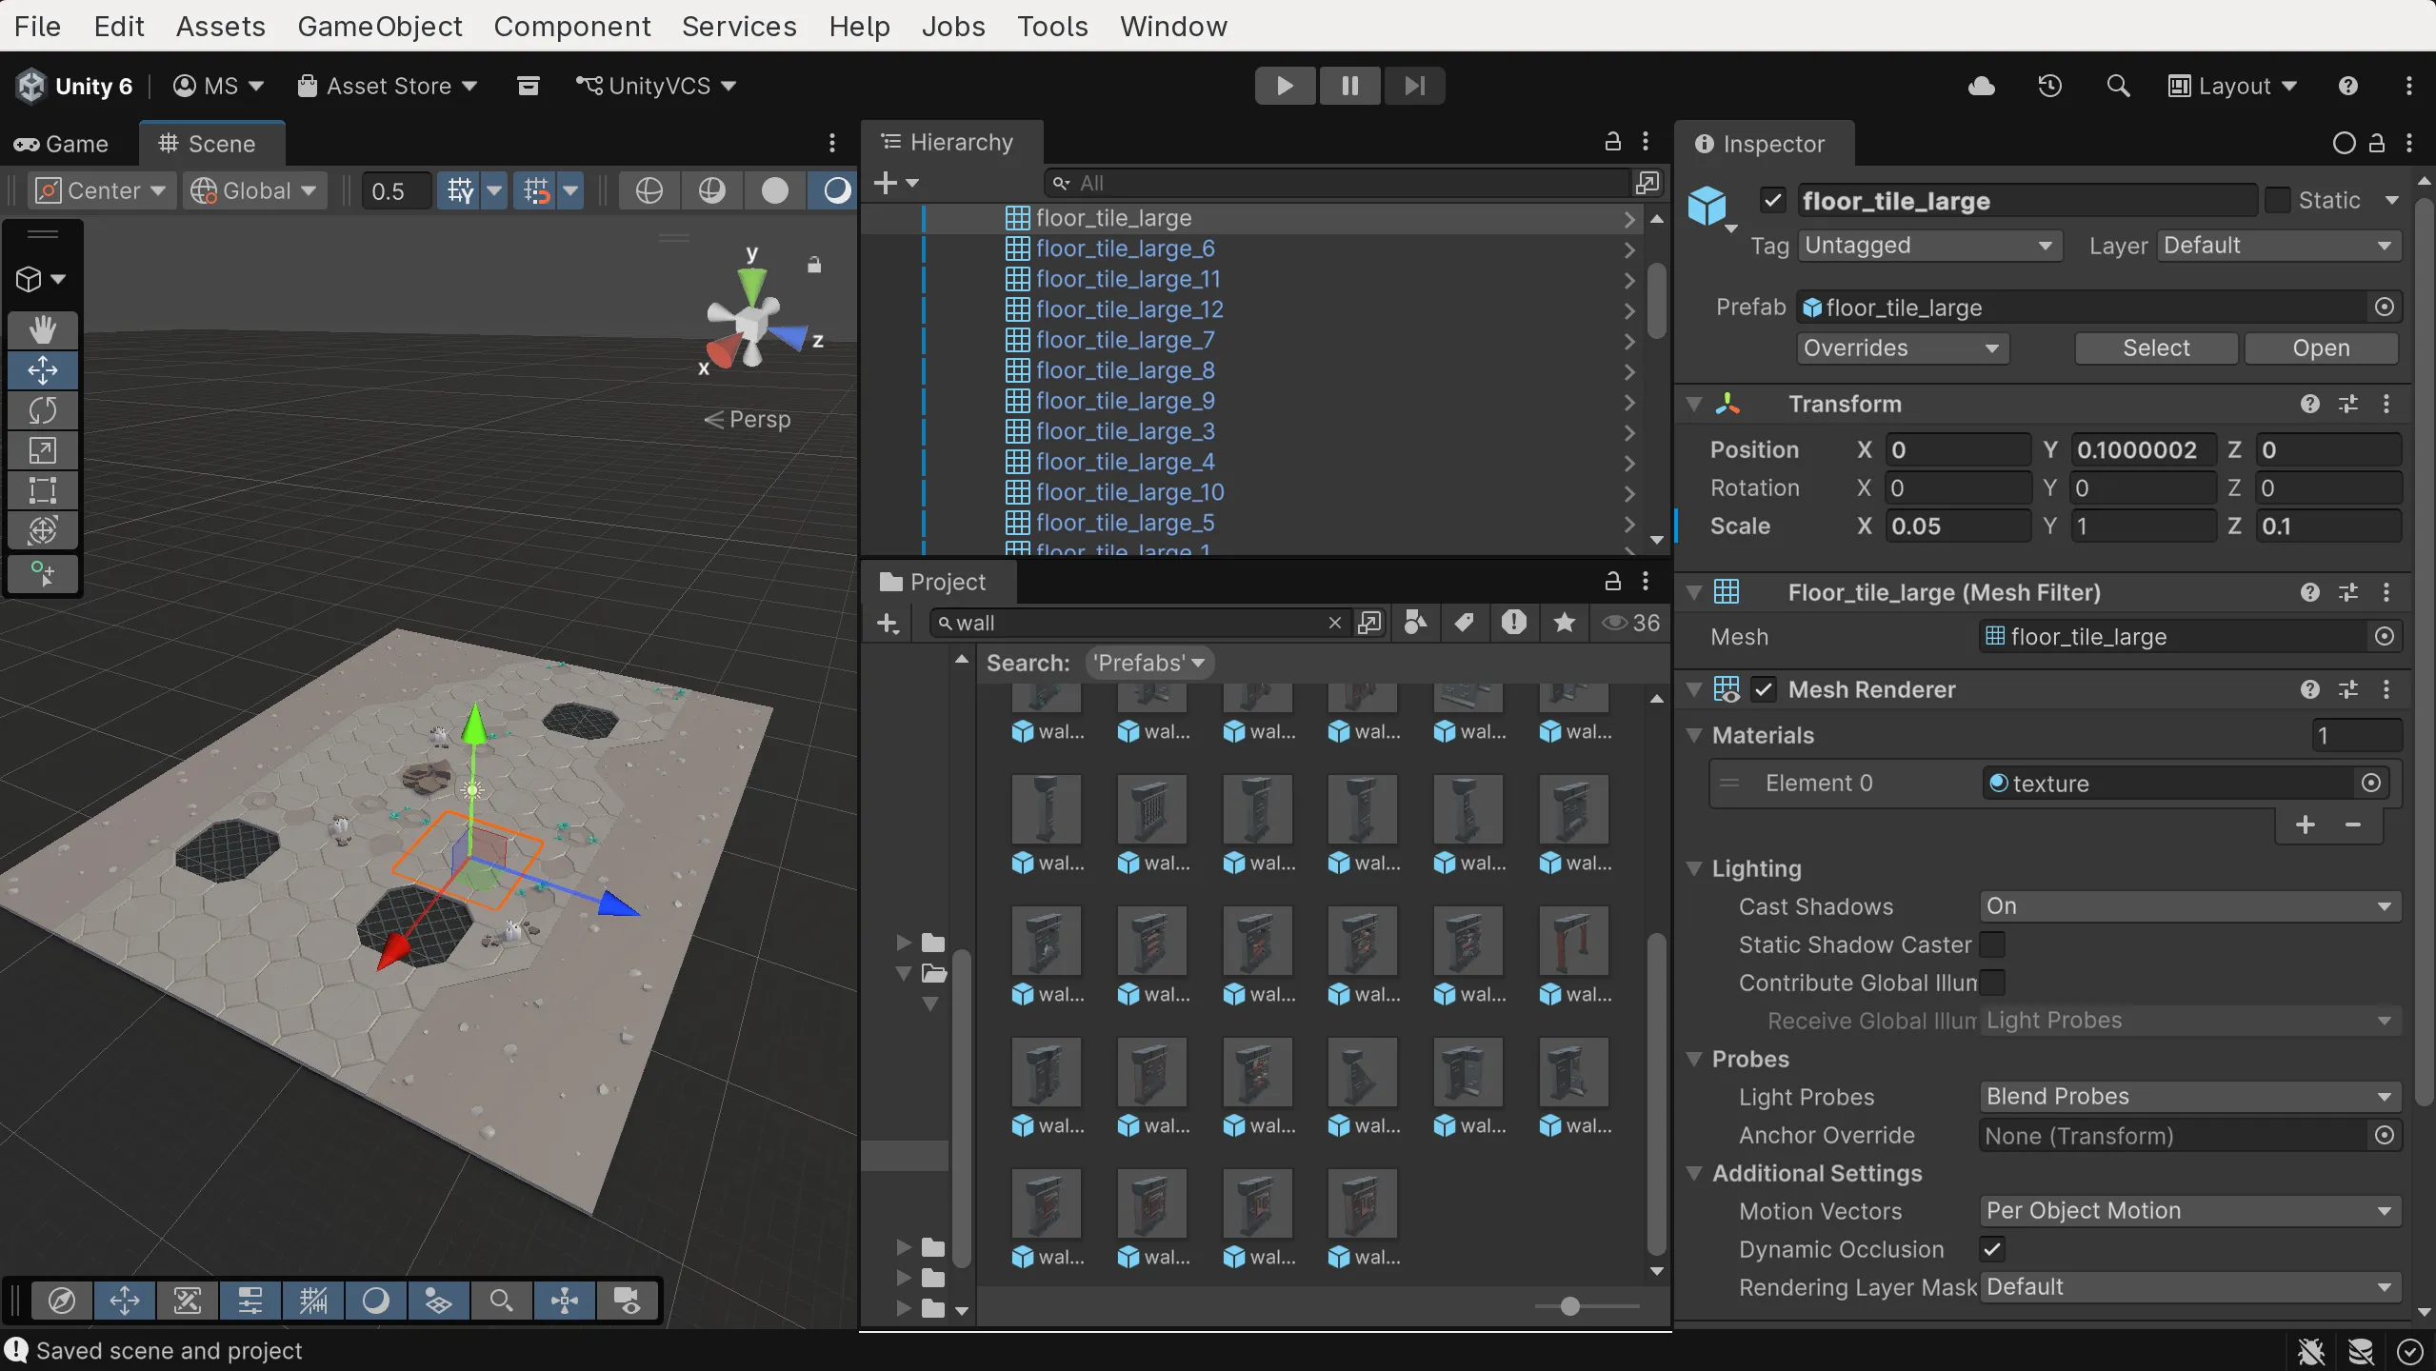Collapse the Transform component section

coord(1694,404)
